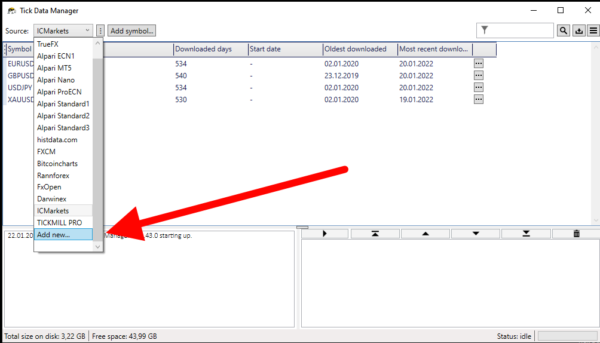Click the magnifier search icon button
Image resolution: width=600 pixels, height=343 pixels.
(x=563, y=30)
